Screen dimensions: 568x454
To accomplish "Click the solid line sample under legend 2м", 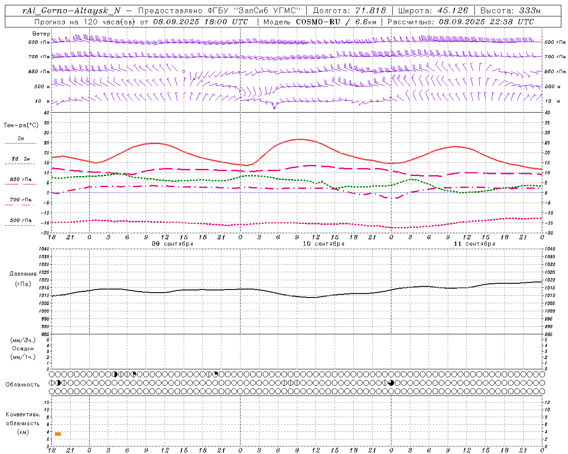I will coord(20,143).
